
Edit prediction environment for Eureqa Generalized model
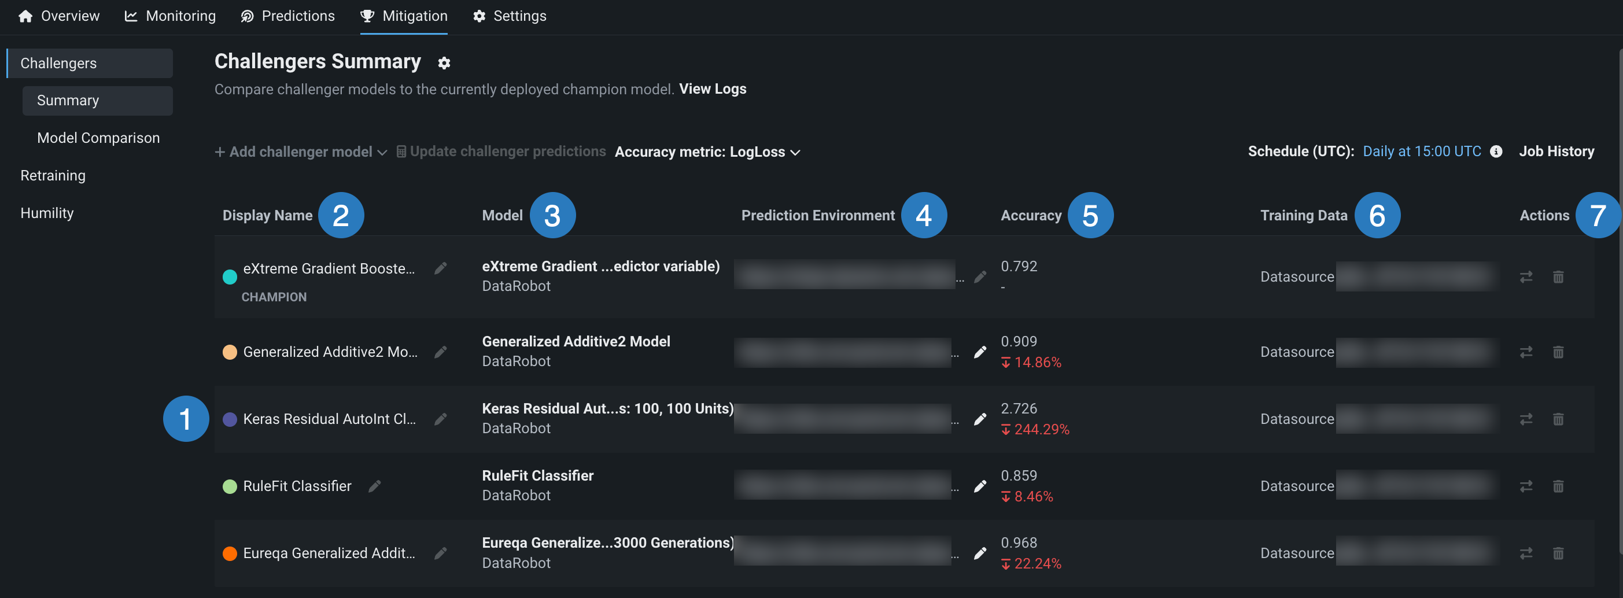(x=980, y=553)
